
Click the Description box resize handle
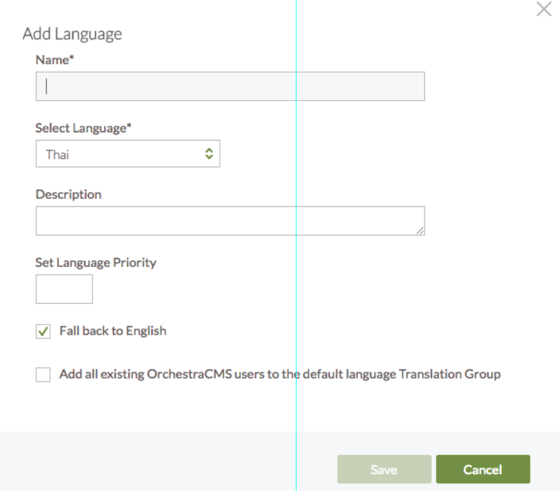(420, 231)
